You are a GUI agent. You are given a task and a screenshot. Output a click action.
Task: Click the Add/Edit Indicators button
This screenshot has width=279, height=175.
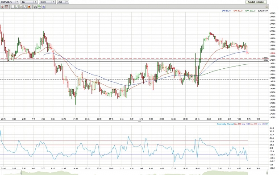pyautogui.click(x=256, y=2)
